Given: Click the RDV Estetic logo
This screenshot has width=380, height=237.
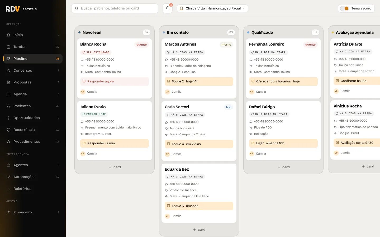Looking at the screenshot, I should point(21,9).
